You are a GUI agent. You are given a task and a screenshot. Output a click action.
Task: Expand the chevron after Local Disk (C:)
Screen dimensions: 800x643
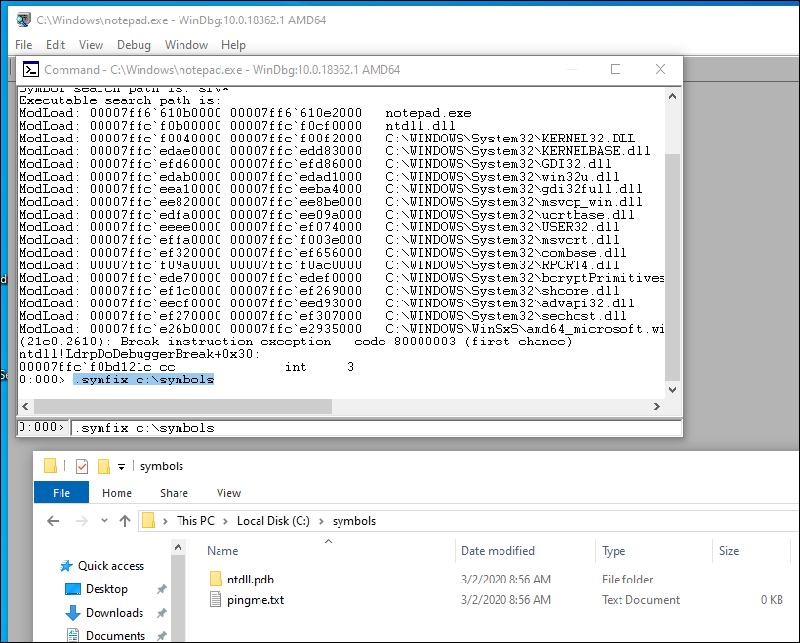(321, 521)
